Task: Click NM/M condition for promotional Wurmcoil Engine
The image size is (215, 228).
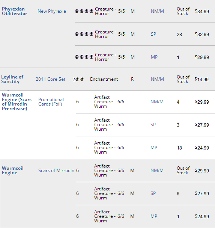Action: (x=157, y=102)
